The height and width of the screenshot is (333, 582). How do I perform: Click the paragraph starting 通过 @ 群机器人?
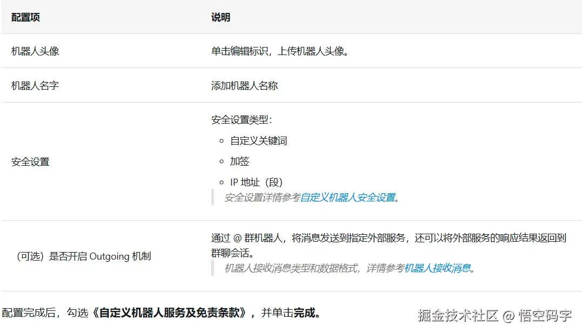[x=389, y=246]
